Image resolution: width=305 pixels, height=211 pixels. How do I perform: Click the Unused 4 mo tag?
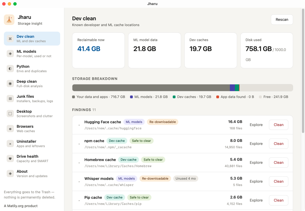point(185,179)
